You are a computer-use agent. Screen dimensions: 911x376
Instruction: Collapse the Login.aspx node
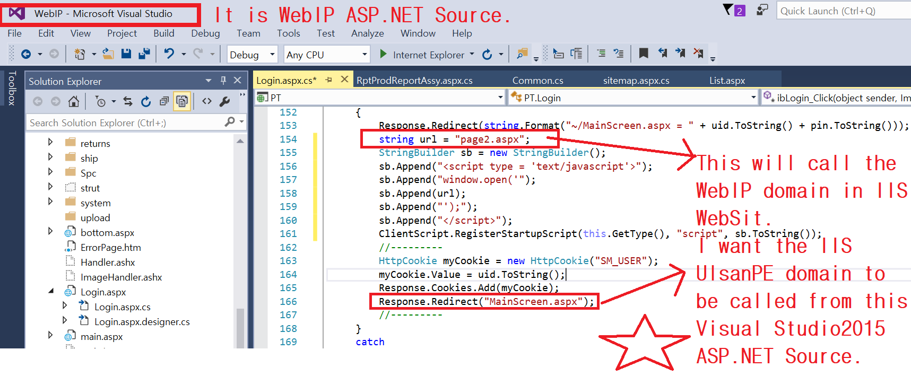click(x=51, y=291)
